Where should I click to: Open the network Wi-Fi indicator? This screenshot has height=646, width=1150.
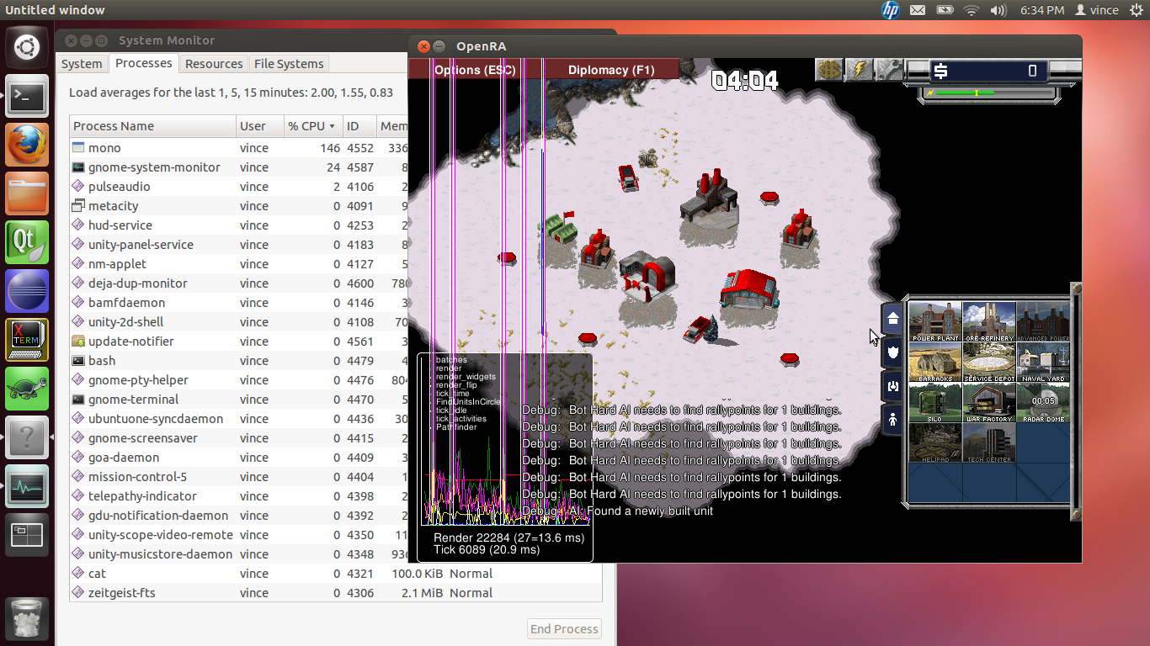(x=972, y=10)
